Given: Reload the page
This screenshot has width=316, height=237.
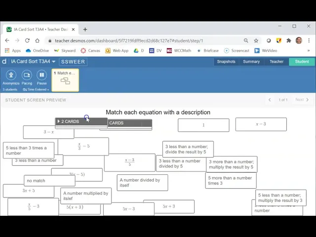Looking at the screenshot, I should click(x=27, y=40).
